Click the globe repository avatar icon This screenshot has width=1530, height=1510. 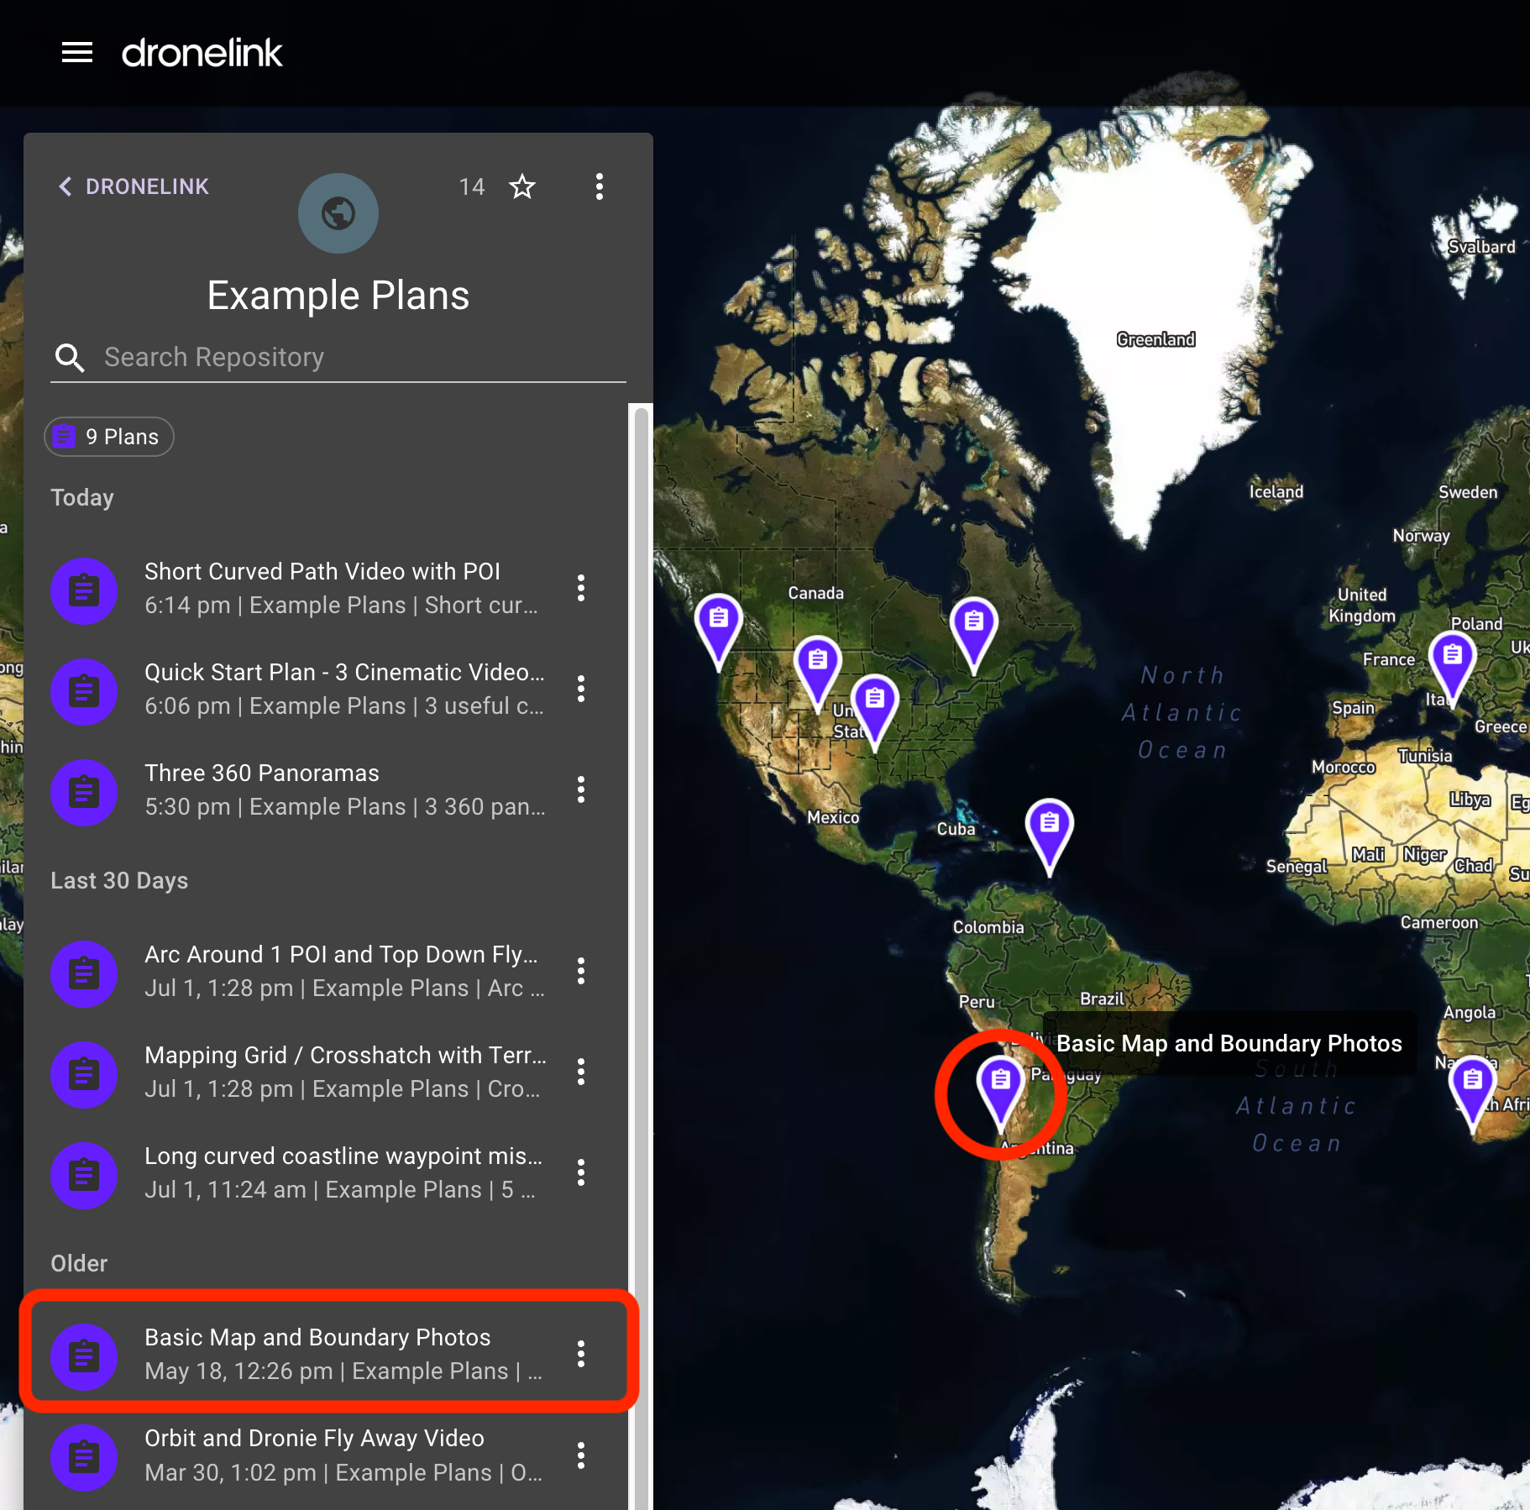[x=338, y=213]
